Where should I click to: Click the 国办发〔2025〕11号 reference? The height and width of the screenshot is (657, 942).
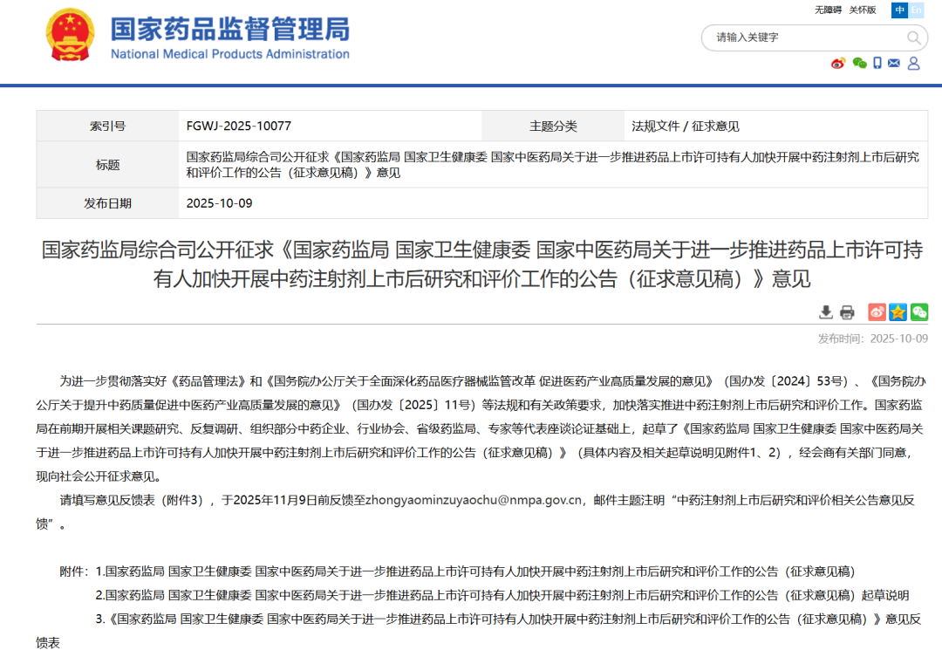coord(413,405)
